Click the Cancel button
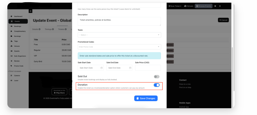The image size is (257, 115). (x=223, y=20)
